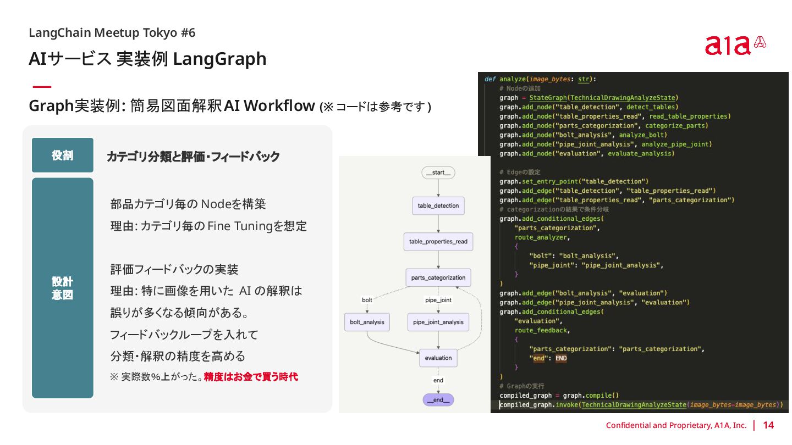
Task: Click the __end__ node in the graph
Action: [x=438, y=400]
